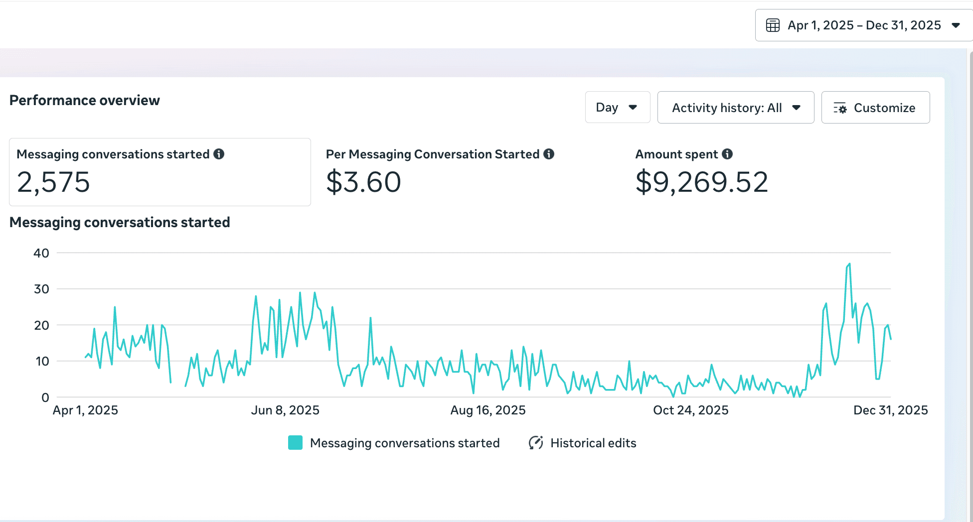Click the Performance overview heading
The image size is (973, 522).
click(x=85, y=100)
